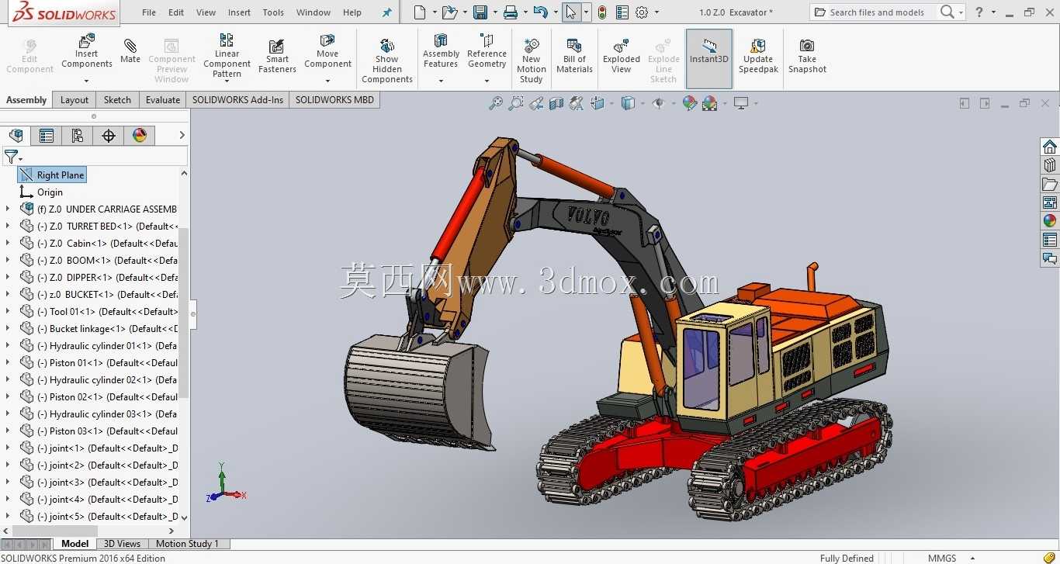1060x564 pixels.
Task: Open the 3D Views bottom tab
Action: [x=123, y=544]
